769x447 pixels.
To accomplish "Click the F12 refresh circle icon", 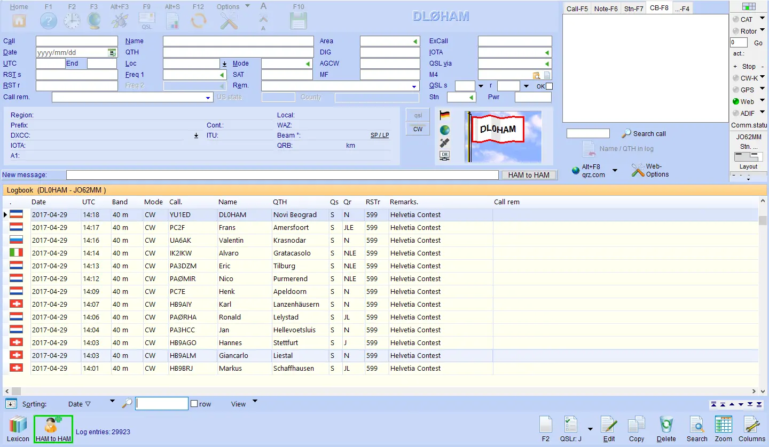I will 199,21.
